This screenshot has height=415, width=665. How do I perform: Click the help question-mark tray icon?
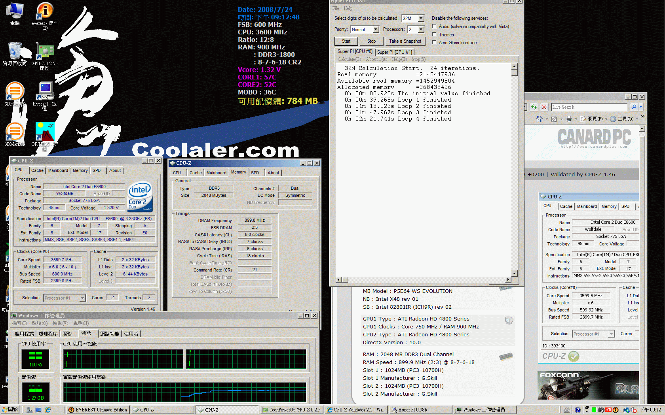(x=578, y=410)
